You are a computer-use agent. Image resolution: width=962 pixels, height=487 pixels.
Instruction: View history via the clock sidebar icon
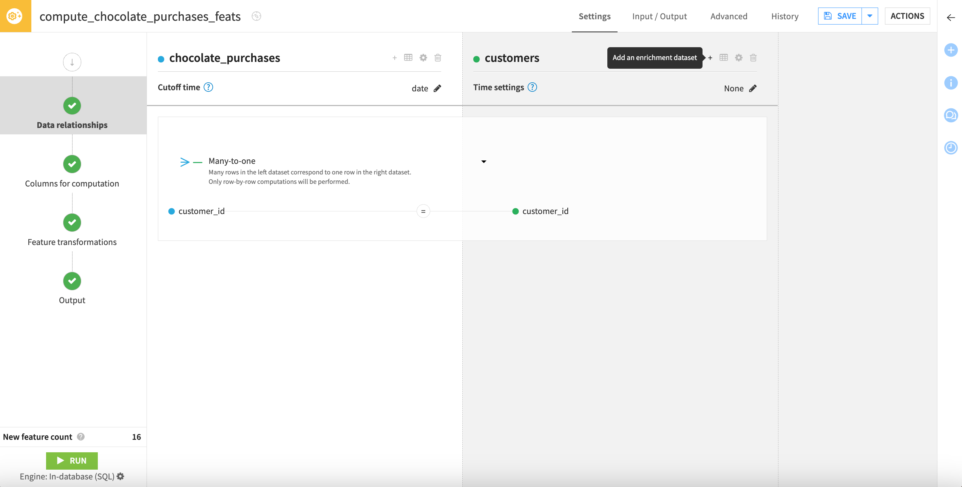[951, 148]
